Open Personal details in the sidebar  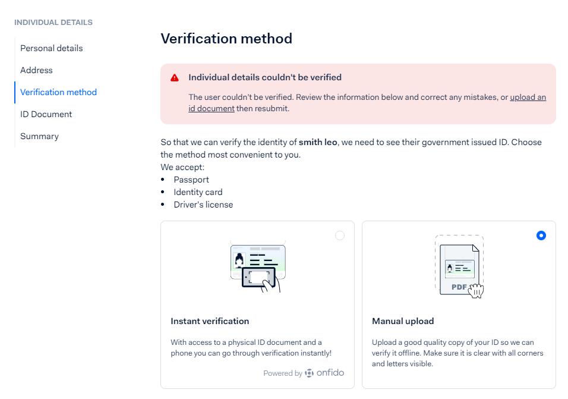tap(52, 48)
